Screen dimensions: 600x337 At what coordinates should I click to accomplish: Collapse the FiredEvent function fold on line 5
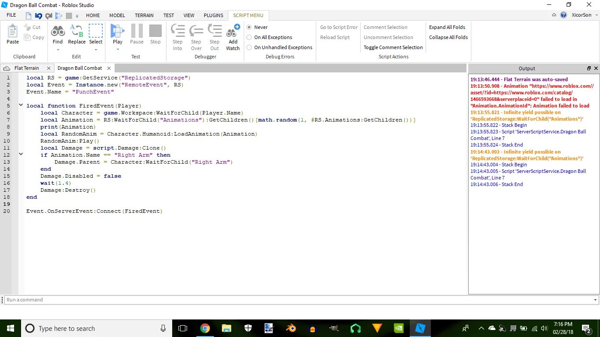click(x=21, y=105)
